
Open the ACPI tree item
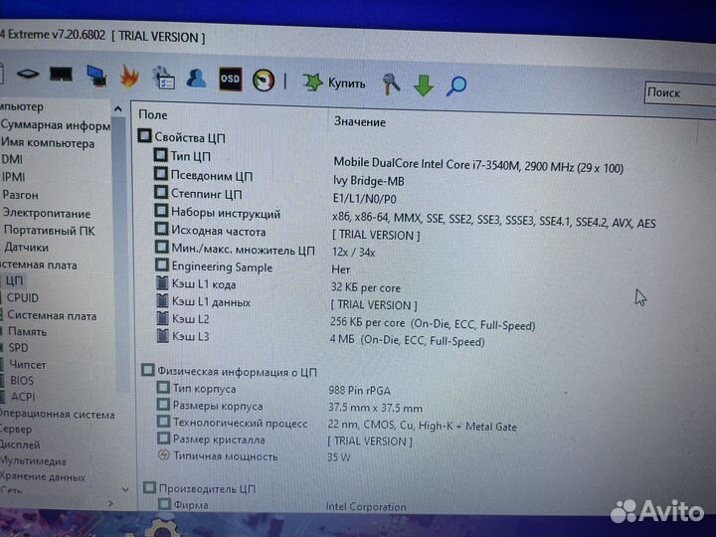tap(23, 397)
